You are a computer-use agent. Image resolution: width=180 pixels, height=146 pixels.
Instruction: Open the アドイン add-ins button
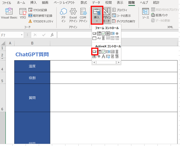click(x=63, y=15)
